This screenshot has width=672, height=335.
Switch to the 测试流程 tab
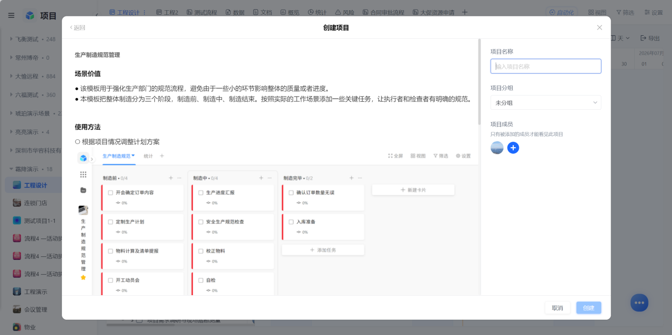[202, 12]
